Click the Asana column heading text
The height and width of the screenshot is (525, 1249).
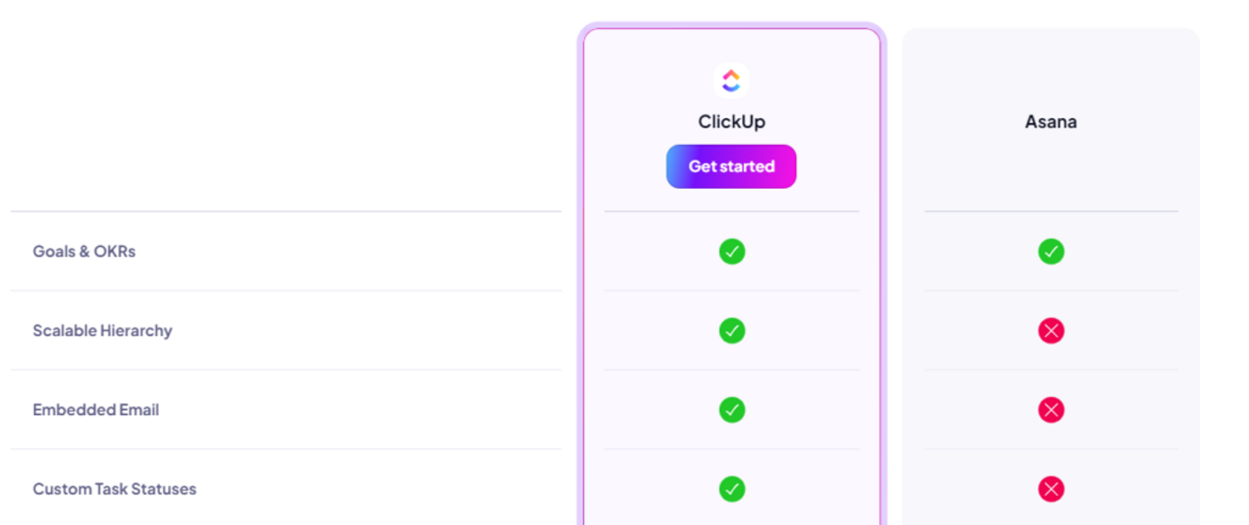(x=1050, y=122)
